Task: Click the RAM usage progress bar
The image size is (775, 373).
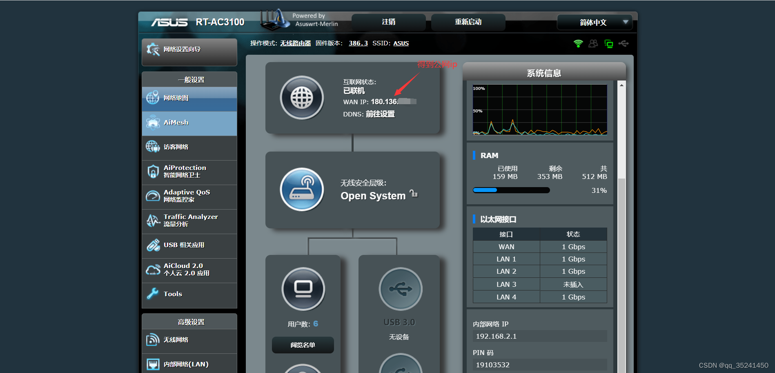Action: (511, 190)
